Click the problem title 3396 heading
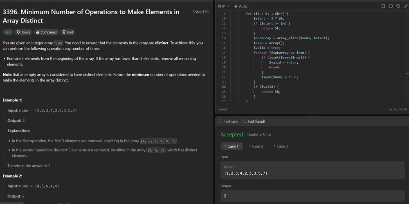 click(91, 16)
